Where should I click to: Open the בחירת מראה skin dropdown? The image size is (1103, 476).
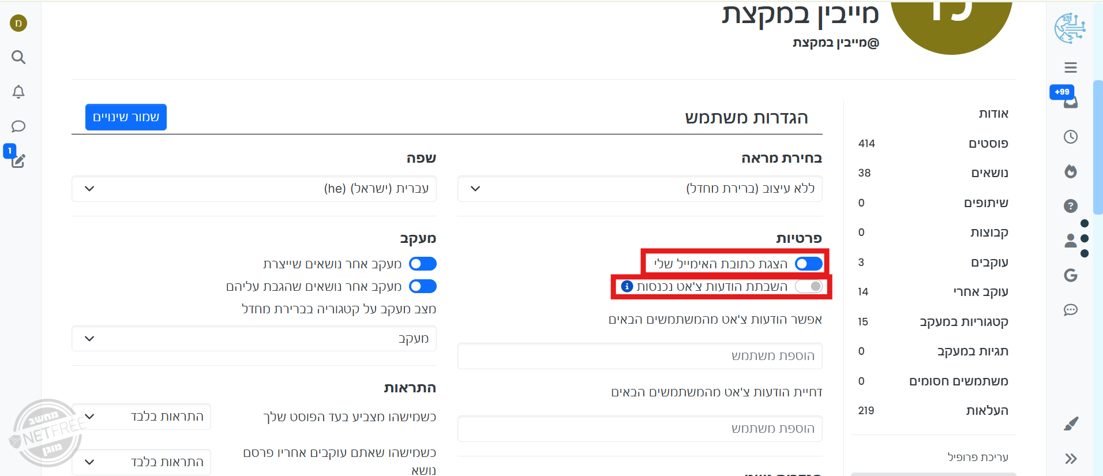pyautogui.click(x=640, y=189)
